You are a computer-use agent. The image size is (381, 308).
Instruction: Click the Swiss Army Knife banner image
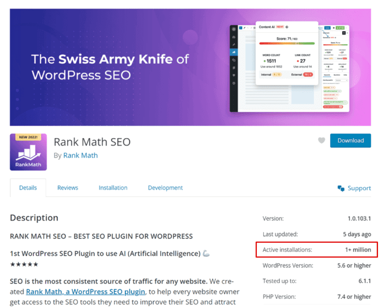(190, 67)
